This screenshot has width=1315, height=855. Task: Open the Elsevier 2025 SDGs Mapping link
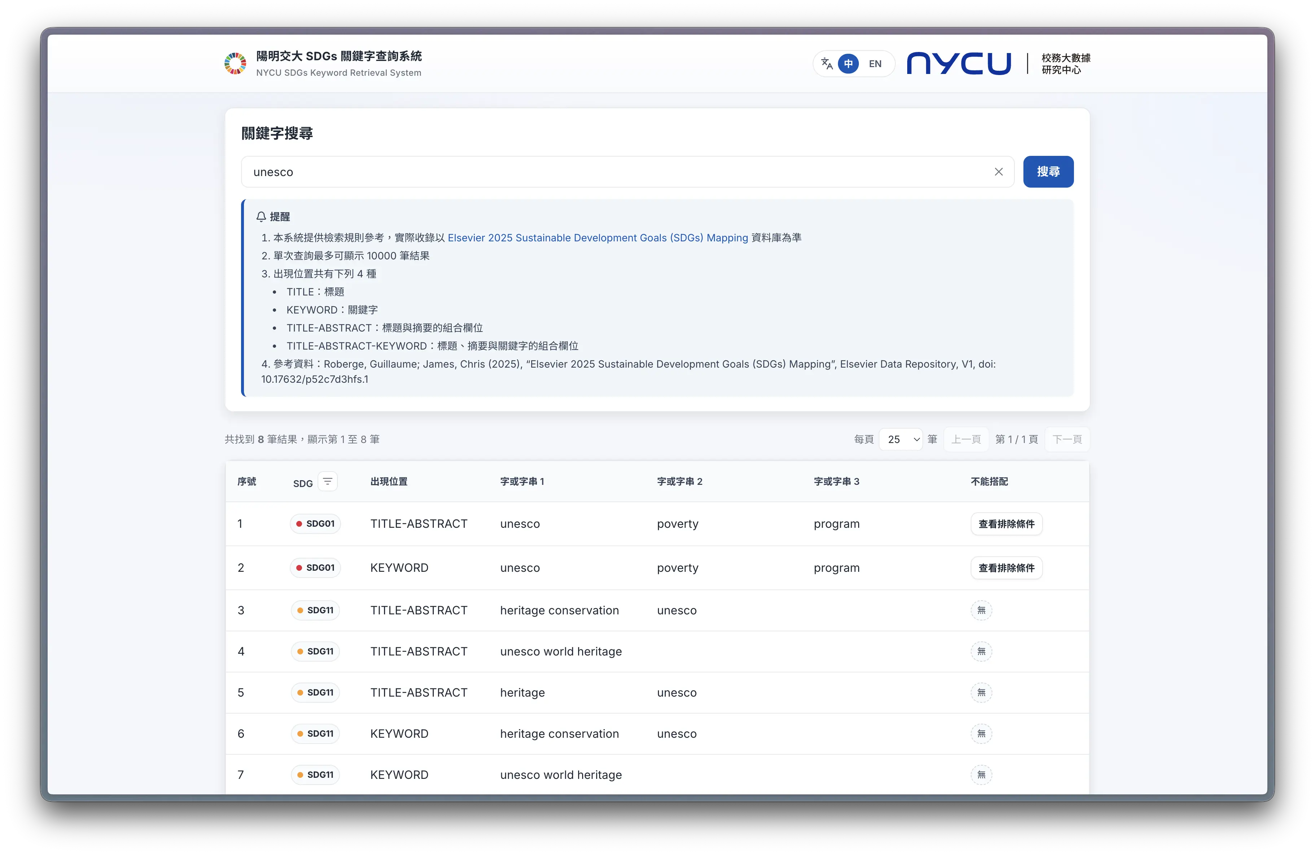[x=597, y=237]
